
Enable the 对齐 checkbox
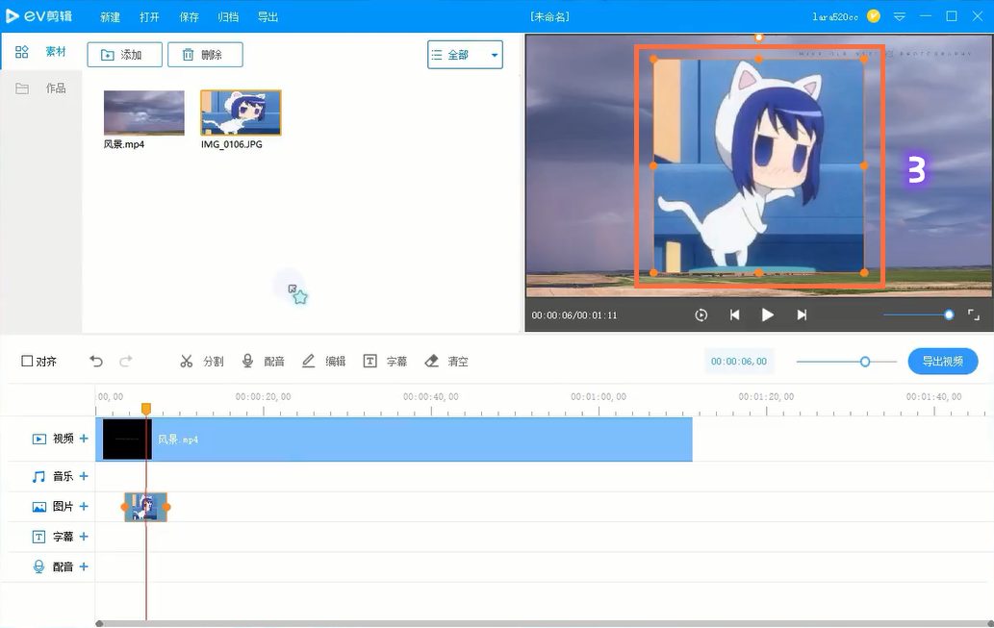pyautogui.click(x=27, y=362)
